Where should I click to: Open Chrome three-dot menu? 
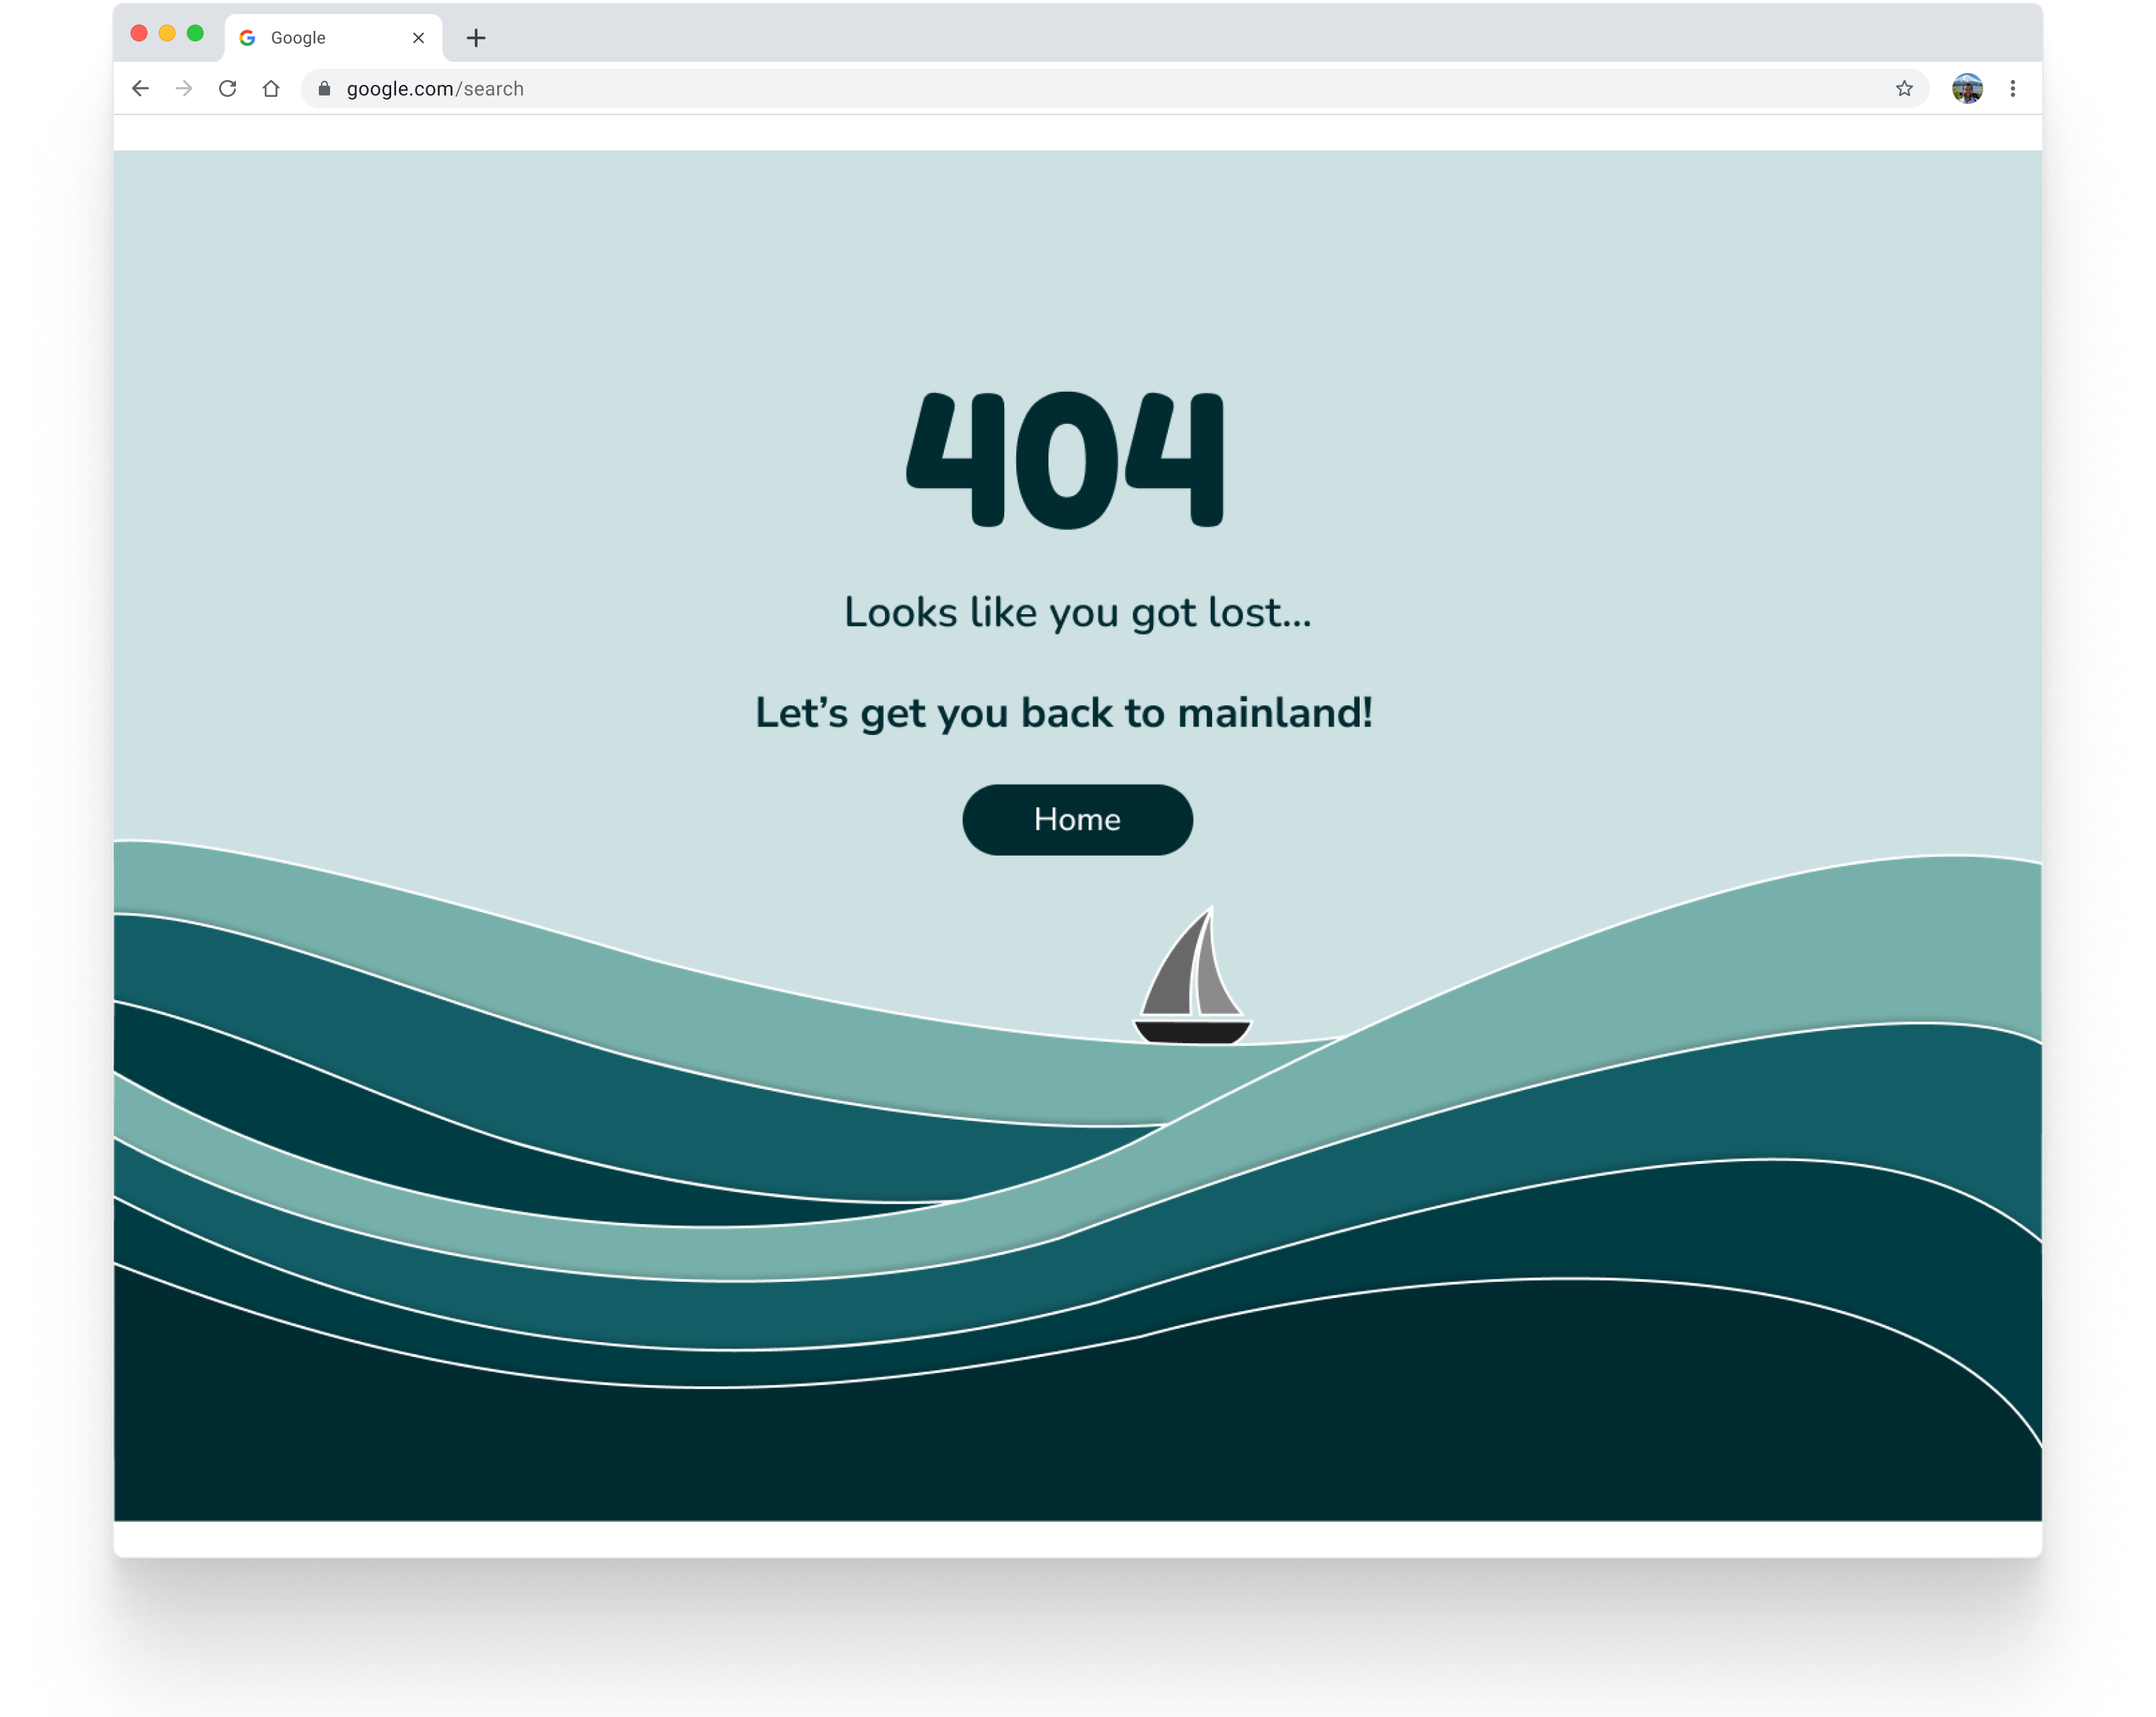tap(2012, 89)
